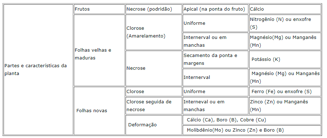Click the 'Zinco (Zn) ou Manganês (Mn)' cell
Viewport: 327px width, 138px height.
pyautogui.click(x=285, y=105)
